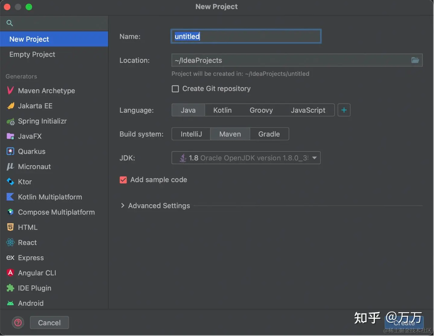Expand Advanced Settings section
434x336 pixels.
tap(123, 206)
